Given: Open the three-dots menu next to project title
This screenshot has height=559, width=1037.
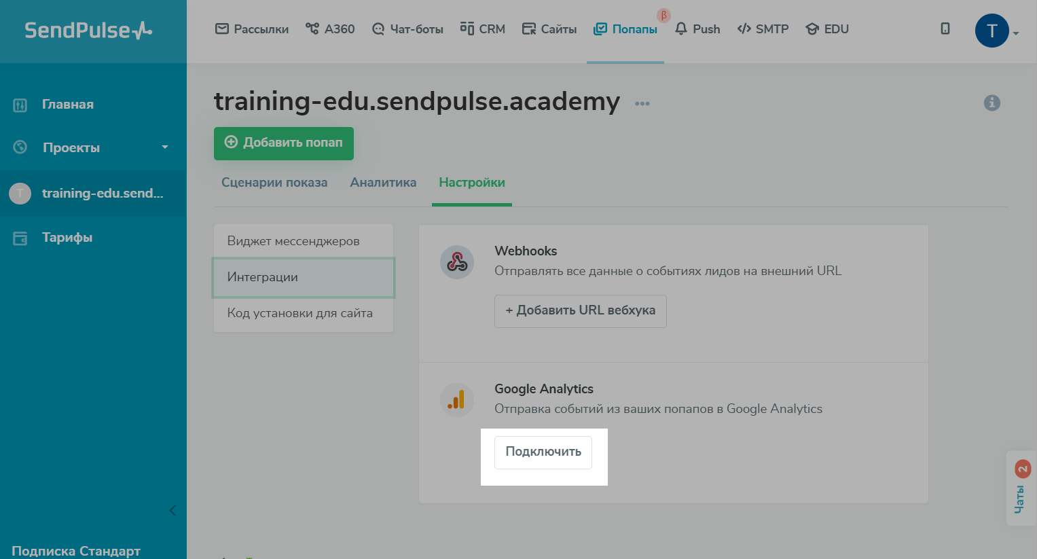Looking at the screenshot, I should click(x=642, y=103).
